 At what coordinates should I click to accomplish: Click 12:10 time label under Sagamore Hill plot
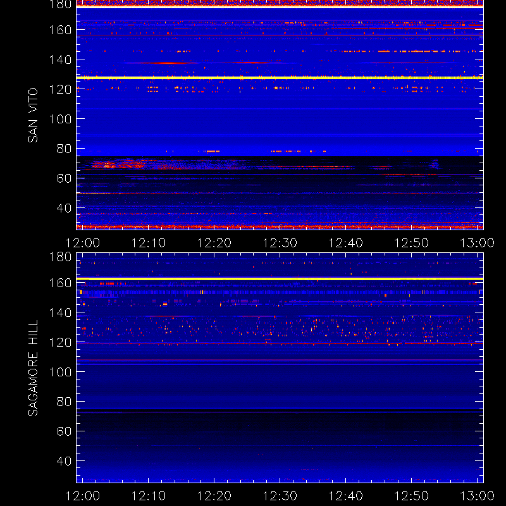point(149,496)
